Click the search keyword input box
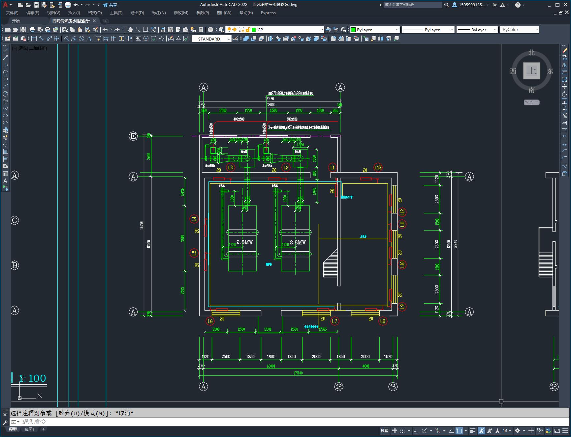The height and width of the screenshot is (437, 571). pos(413,5)
